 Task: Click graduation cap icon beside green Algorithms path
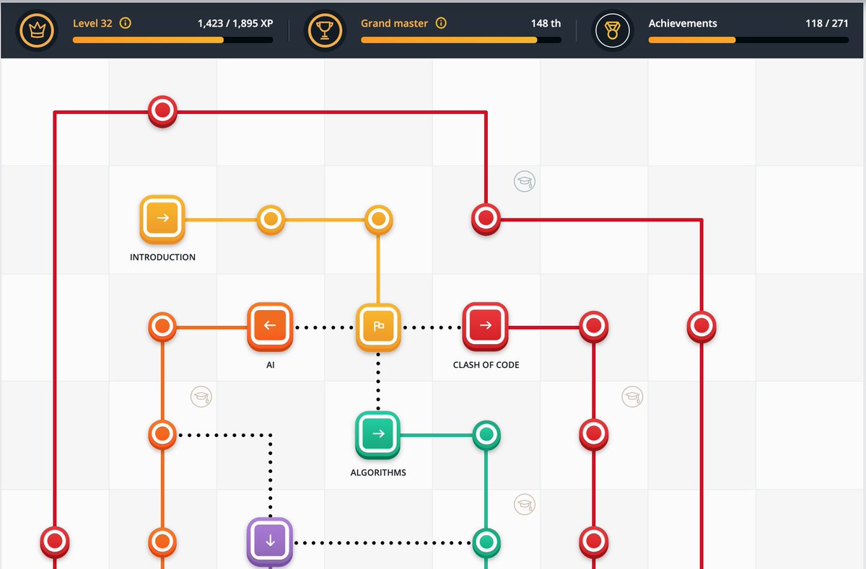[525, 504]
